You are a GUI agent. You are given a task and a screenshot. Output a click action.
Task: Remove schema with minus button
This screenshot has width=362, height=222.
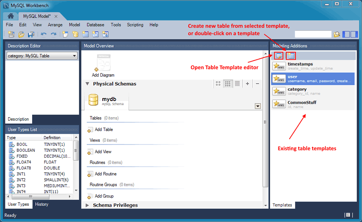point(257,83)
